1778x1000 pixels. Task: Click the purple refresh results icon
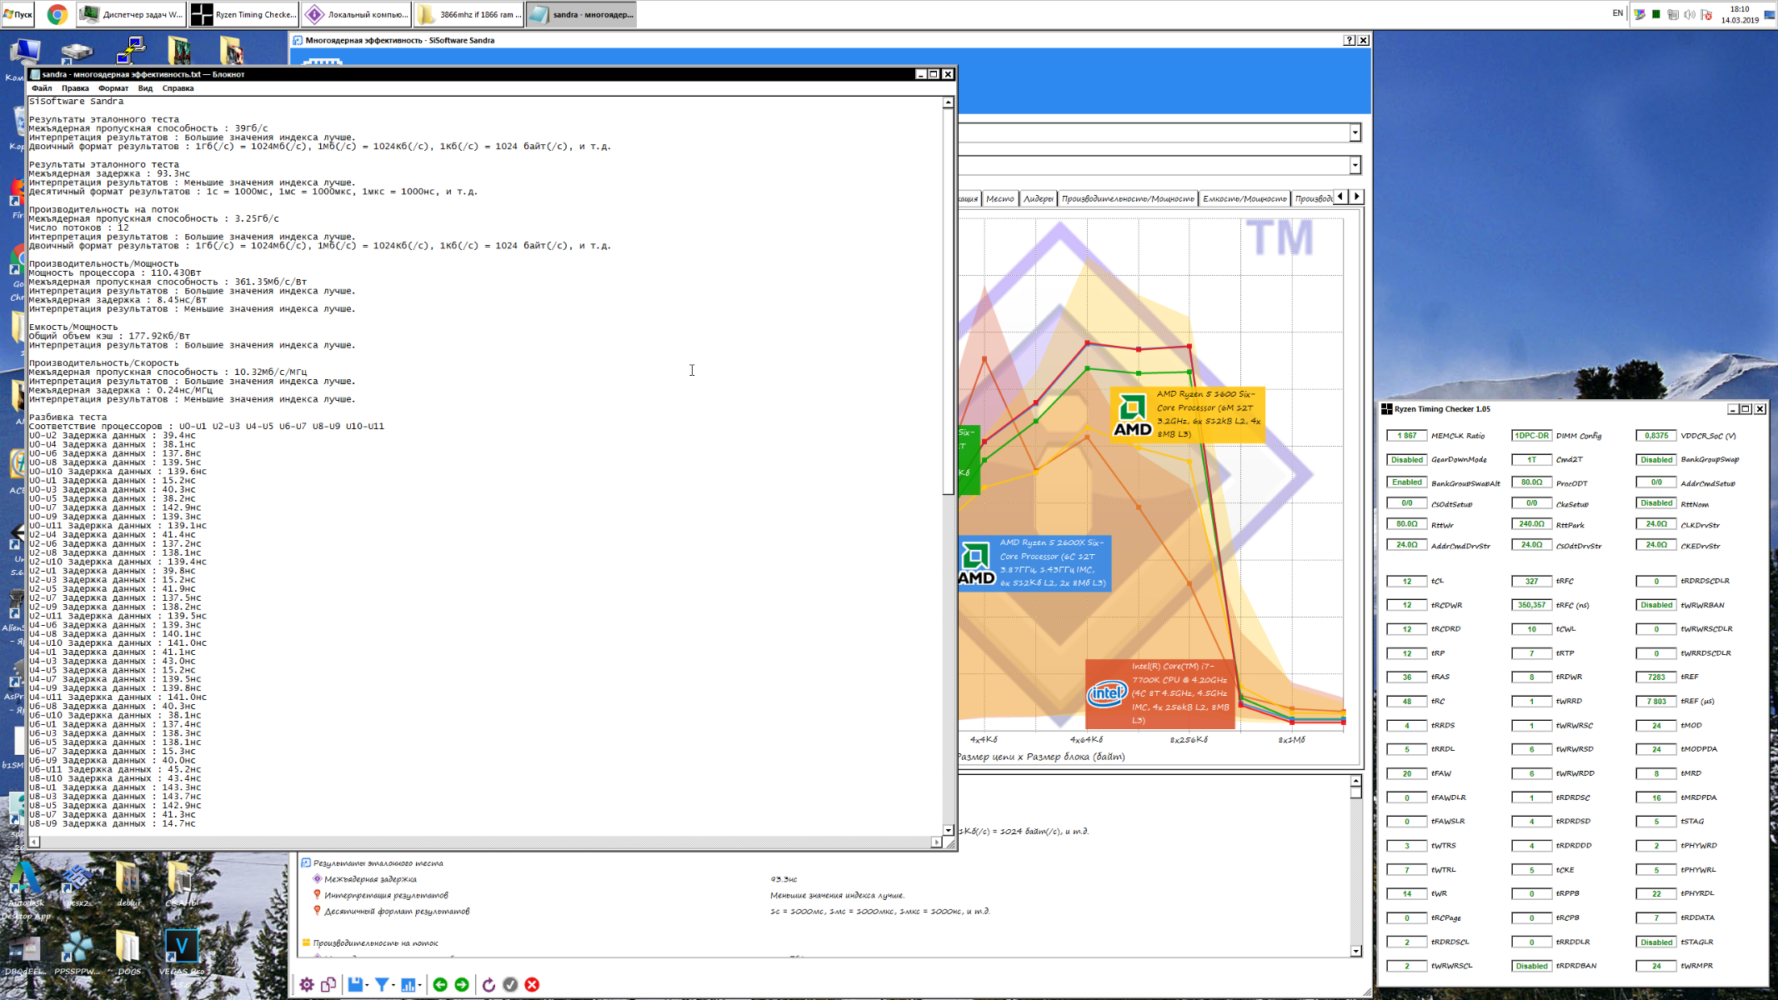[489, 985]
